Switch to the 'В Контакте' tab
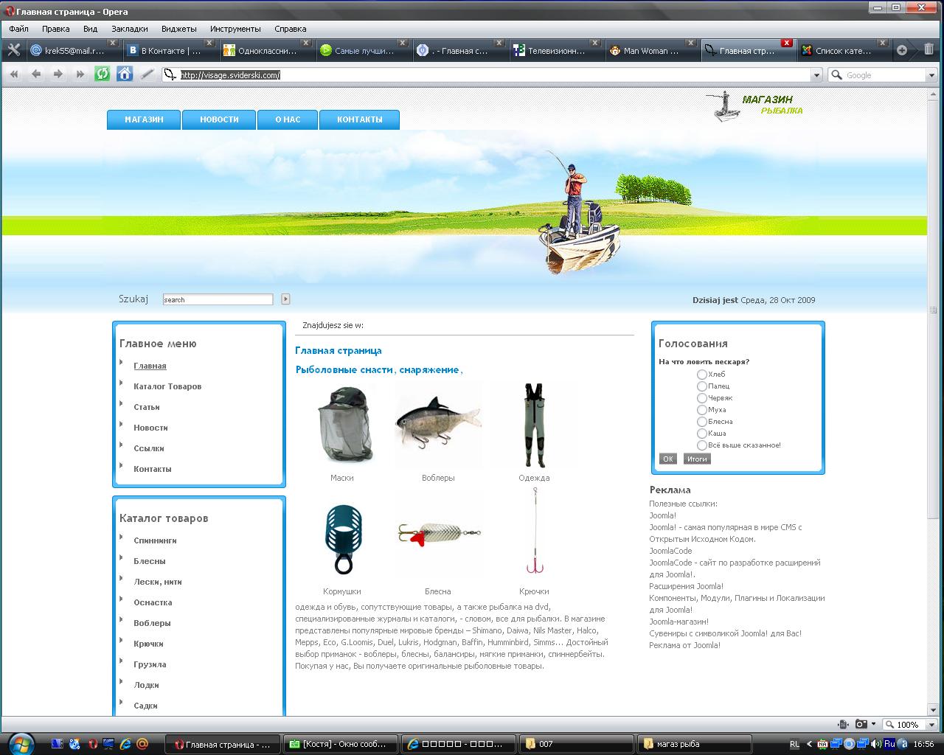The image size is (944, 755). pyautogui.click(x=170, y=51)
